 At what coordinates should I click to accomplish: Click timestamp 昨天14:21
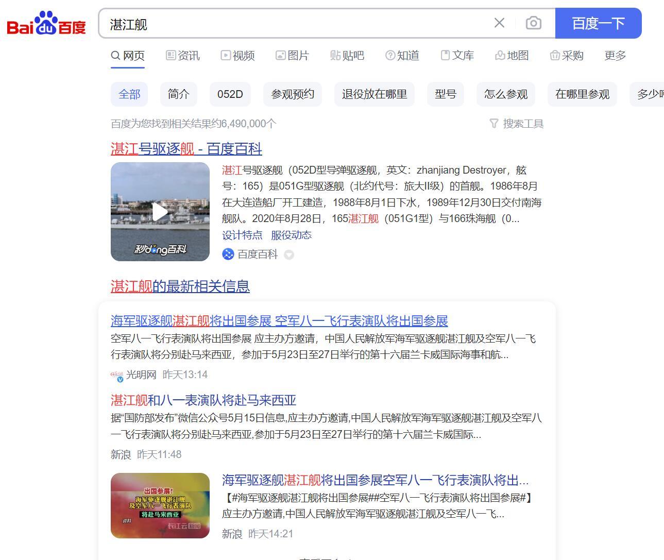pos(270,534)
